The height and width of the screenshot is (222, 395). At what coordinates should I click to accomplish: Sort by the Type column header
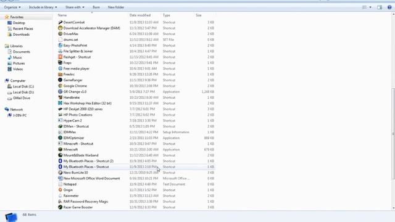[x=166, y=15]
